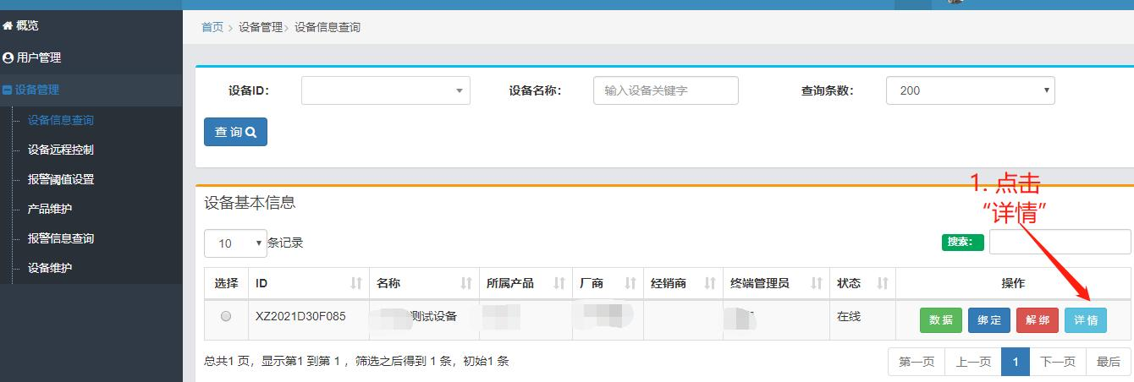Image resolution: width=1134 pixels, height=382 pixels.
Task: Open 报警阈值设置 in the sidebar
Action: coord(60,179)
